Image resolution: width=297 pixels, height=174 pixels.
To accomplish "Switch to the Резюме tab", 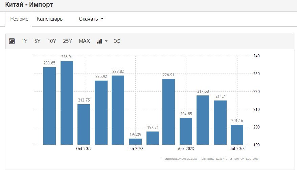I will tap(19, 19).
